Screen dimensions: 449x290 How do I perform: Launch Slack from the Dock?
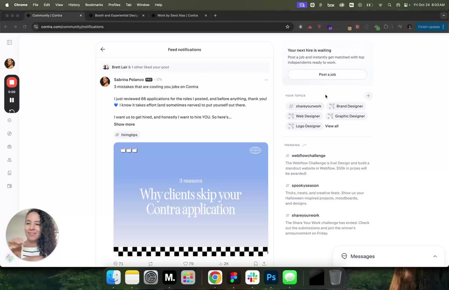pos(252,278)
